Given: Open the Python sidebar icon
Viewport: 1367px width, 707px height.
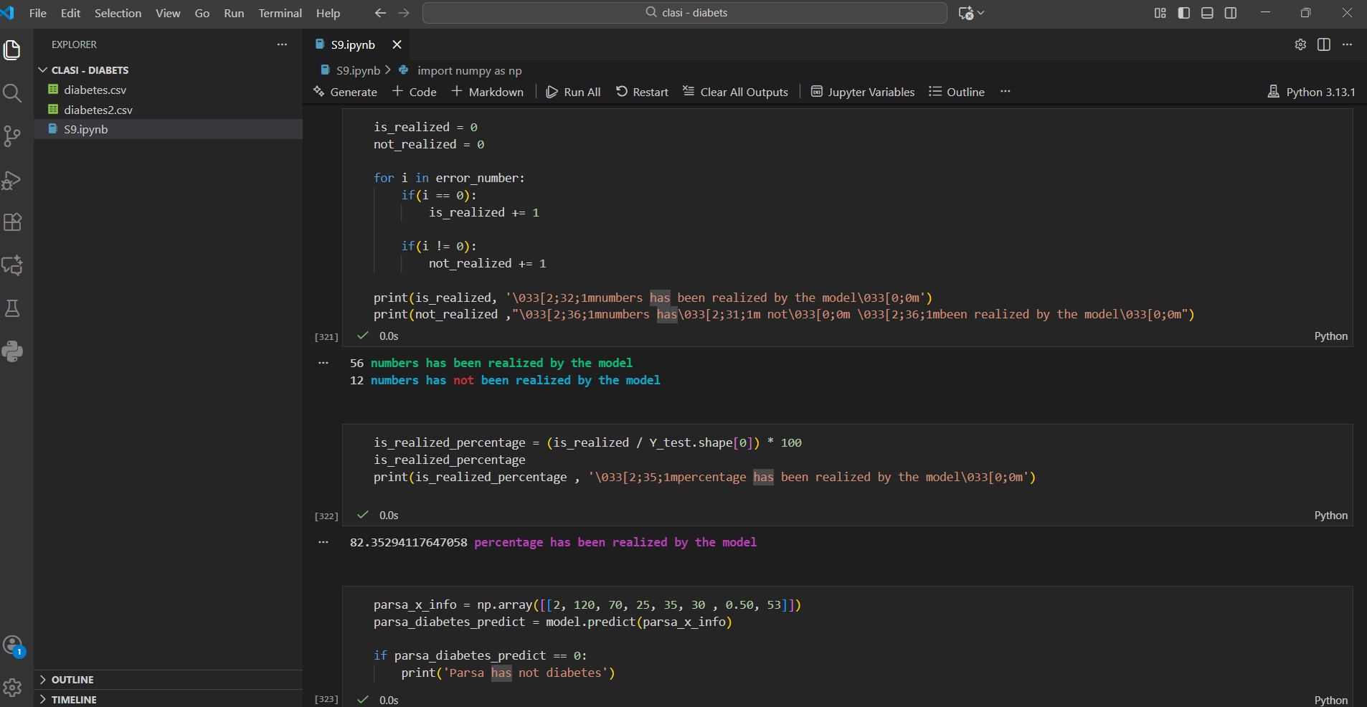Looking at the screenshot, I should coord(12,351).
